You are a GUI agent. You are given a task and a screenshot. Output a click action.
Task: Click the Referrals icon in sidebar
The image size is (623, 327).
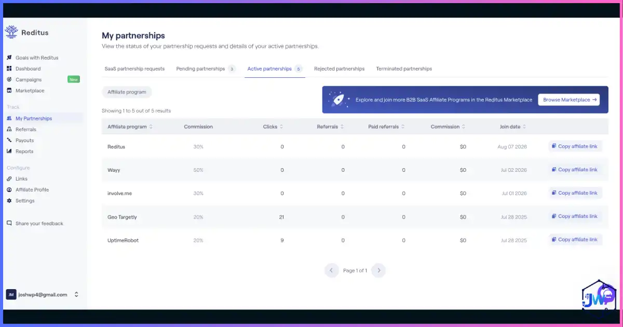click(x=9, y=129)
